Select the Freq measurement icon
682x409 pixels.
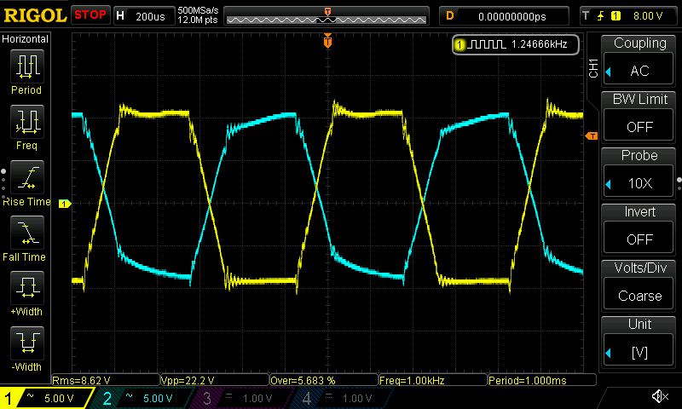point(26,121)
